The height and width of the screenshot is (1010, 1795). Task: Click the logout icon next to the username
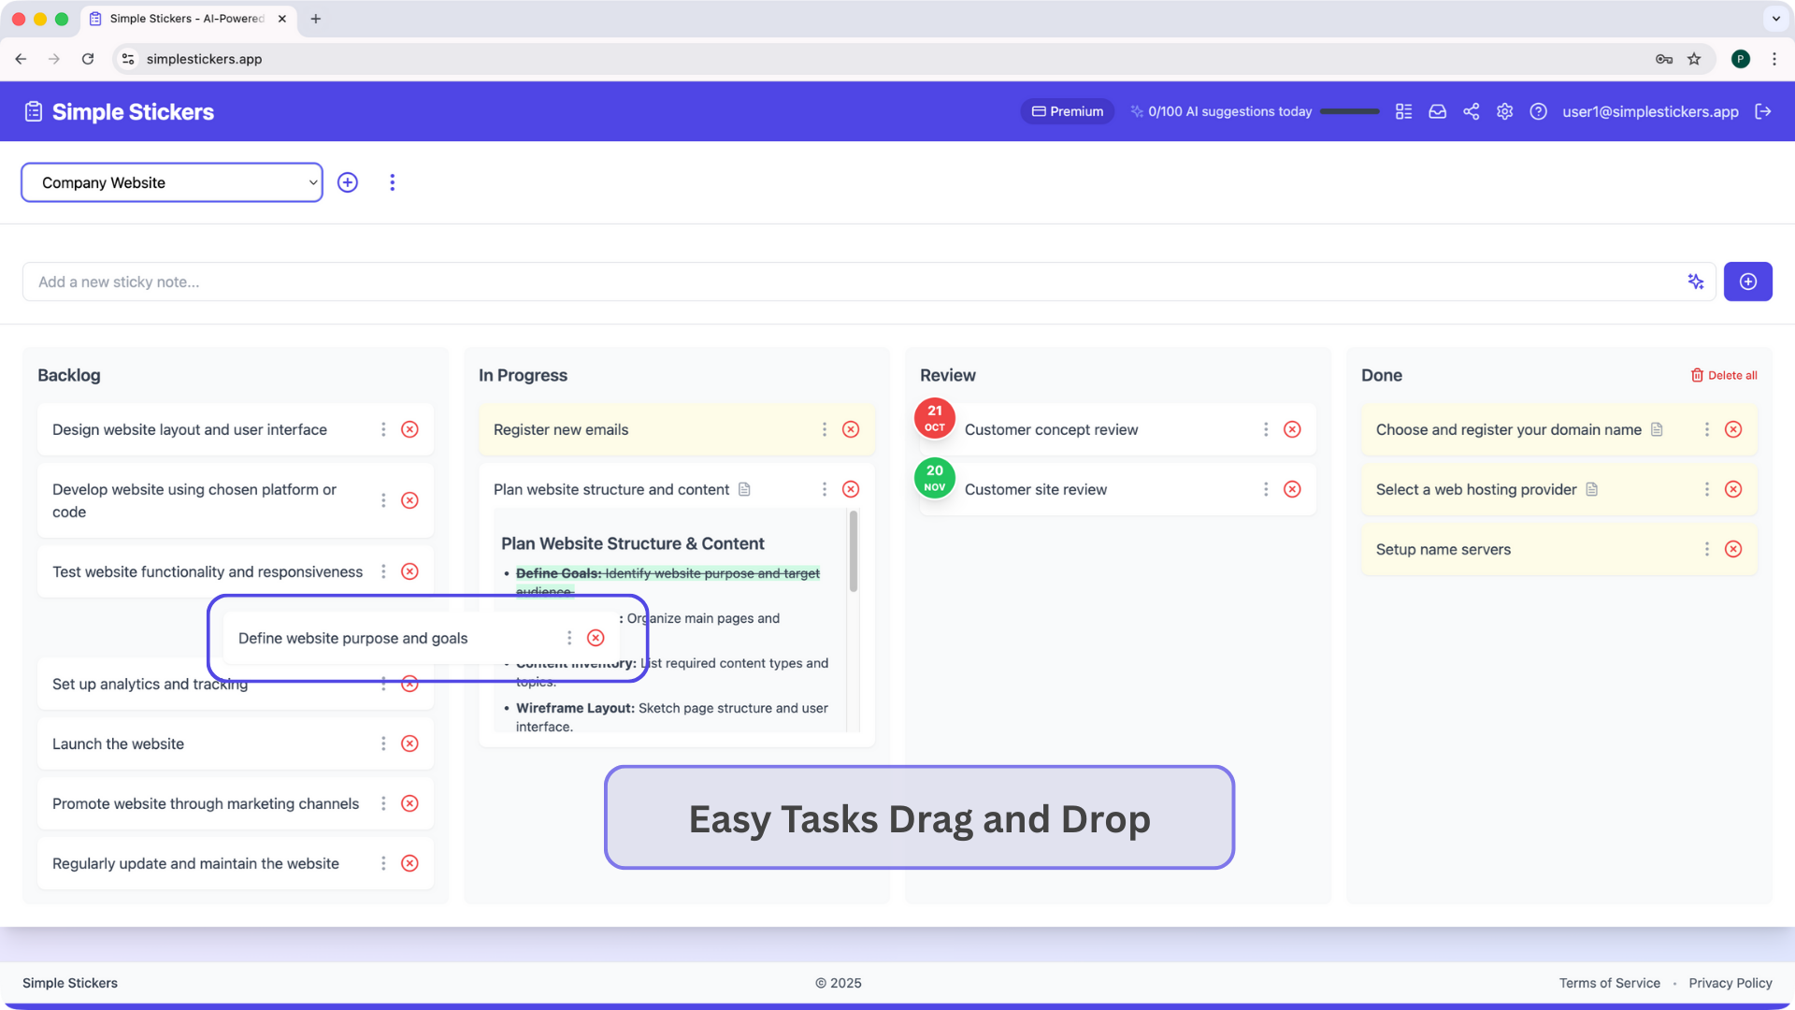tap(1764, 111)
